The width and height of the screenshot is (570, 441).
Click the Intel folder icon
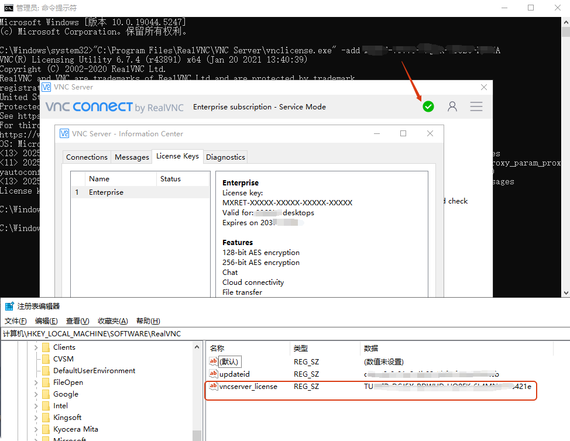point(46,406)
